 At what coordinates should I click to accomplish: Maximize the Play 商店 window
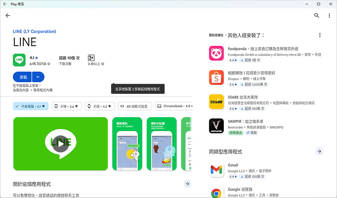(x=318, y=4)
